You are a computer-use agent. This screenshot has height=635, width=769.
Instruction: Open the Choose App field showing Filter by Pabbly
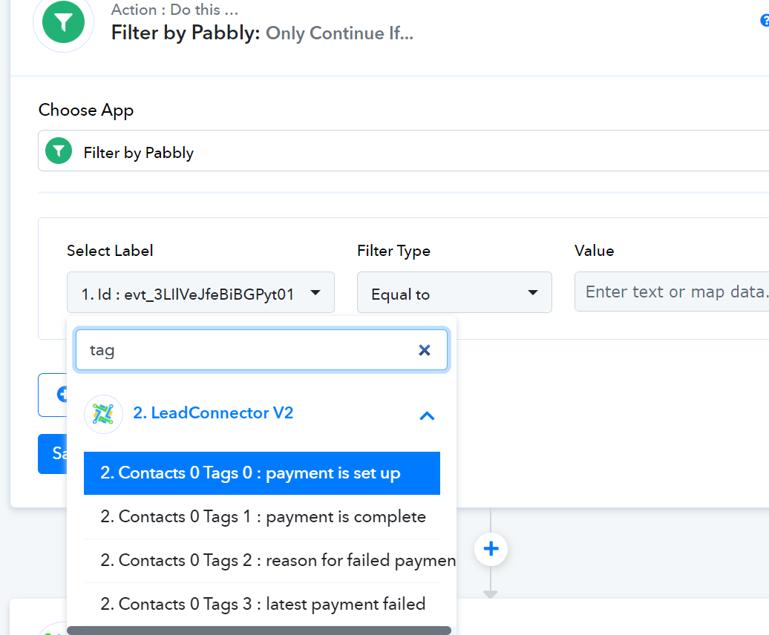(403, 151)
